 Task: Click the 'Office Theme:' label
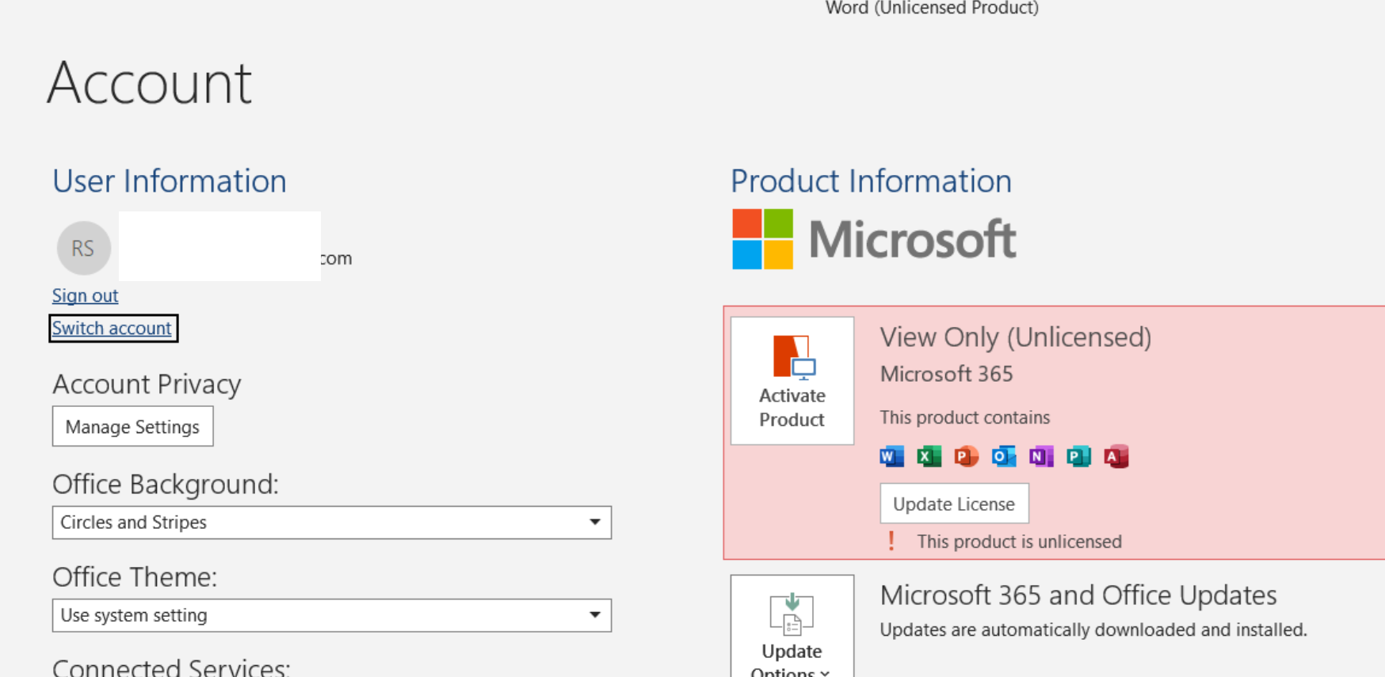point(135,576)
